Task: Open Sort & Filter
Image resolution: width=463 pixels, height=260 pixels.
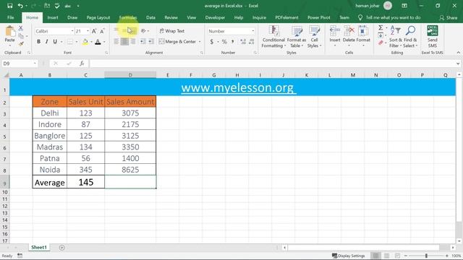Action: [x=395, y=37]
